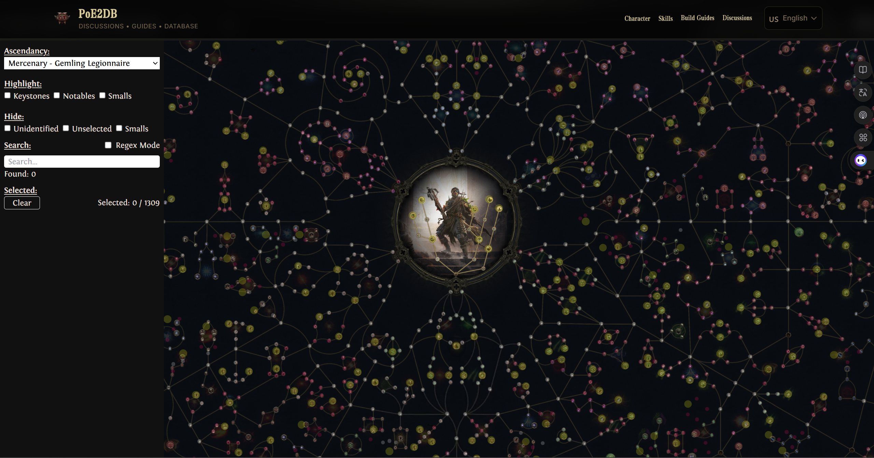Click the DISCUSSIONS • GUIDES • DATABASE tagline
This screenshot has width=874, height=458.
pyautogui.click(x=138, y=26)
